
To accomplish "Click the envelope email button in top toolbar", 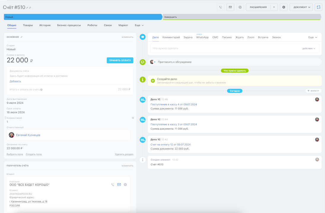I will [x=230, y=7].
